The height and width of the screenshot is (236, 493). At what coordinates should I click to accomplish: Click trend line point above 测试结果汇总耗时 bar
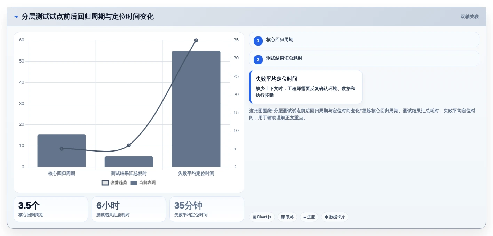pyautogui.click(x=129, y=145)
